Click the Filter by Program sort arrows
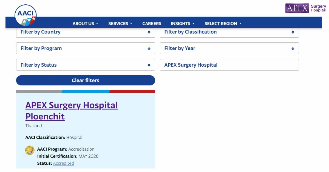329x172 pixels. click(149, 49)
